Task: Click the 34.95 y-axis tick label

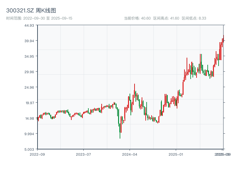Action: [x=29, y=56]
